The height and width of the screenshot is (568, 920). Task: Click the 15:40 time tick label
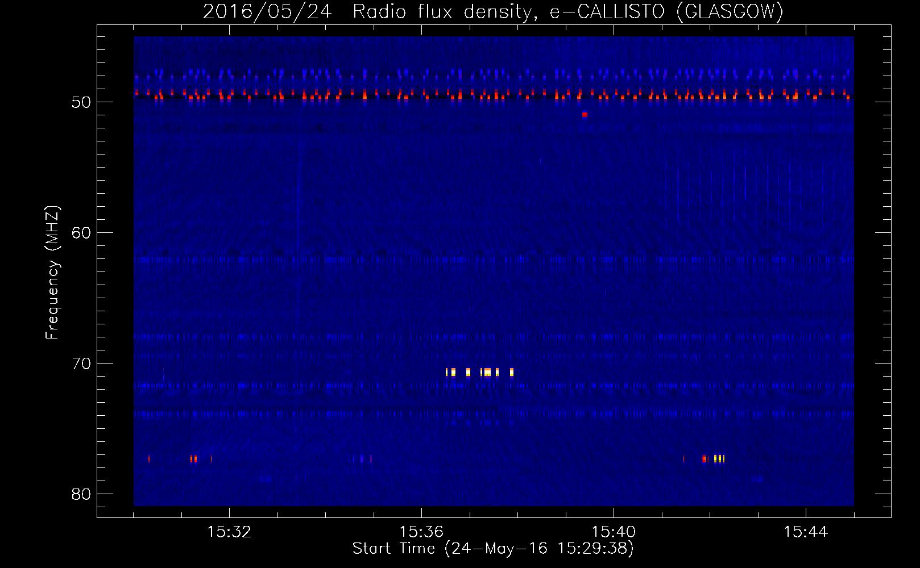point(614,532)
